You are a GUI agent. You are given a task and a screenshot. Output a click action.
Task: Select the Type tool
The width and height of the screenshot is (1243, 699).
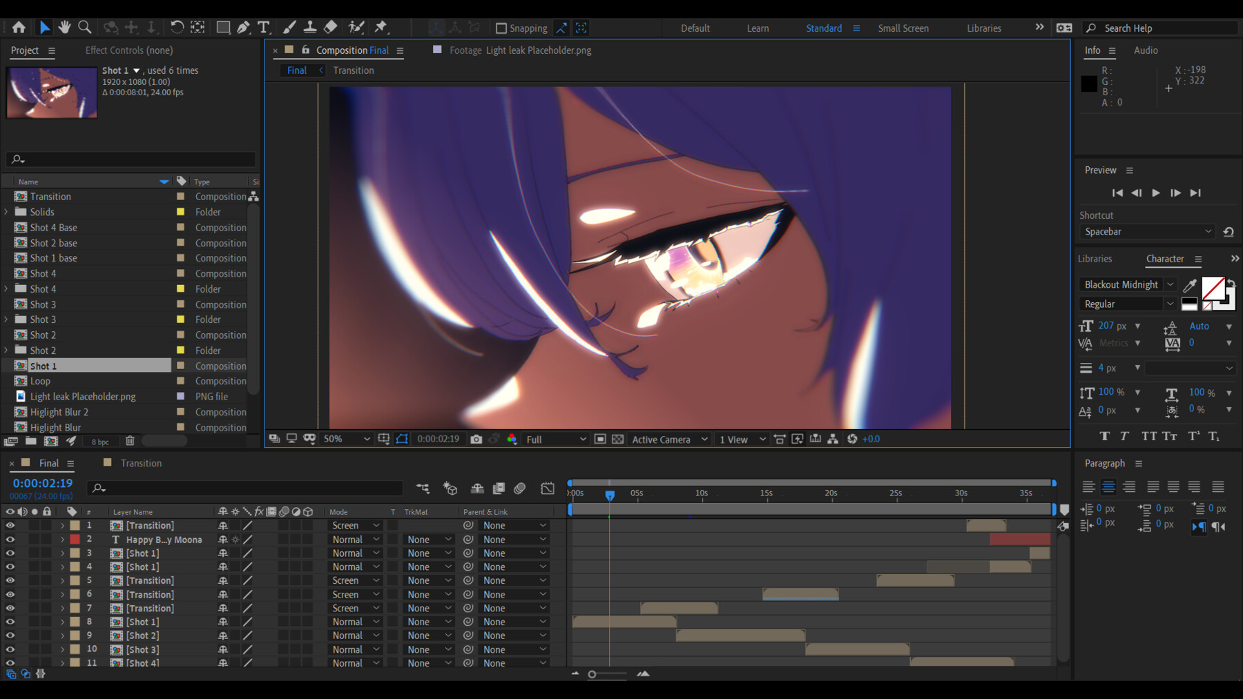263,27
